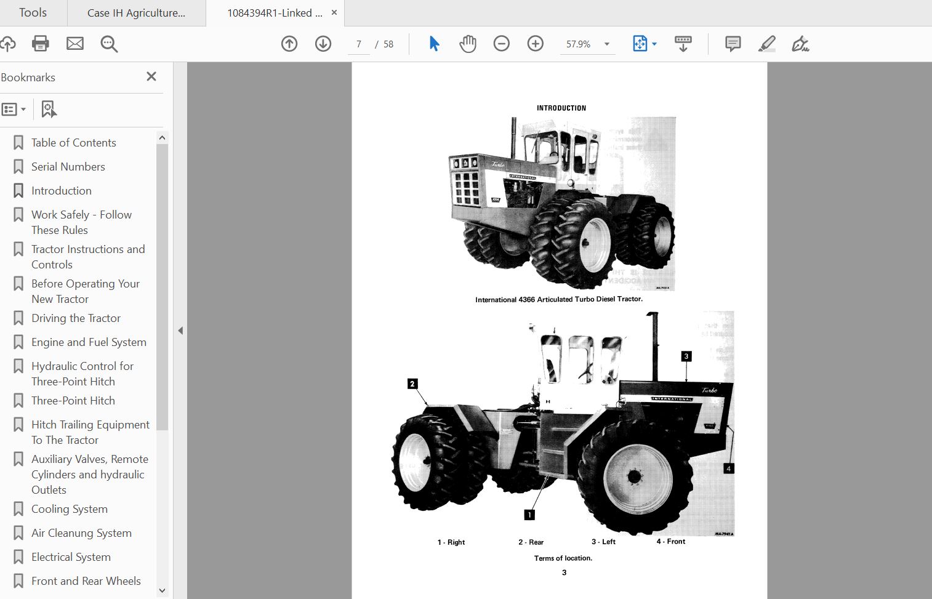932x599 pixels.
Task: Switch to the Tools tab
Action: [x=32, y=12]
